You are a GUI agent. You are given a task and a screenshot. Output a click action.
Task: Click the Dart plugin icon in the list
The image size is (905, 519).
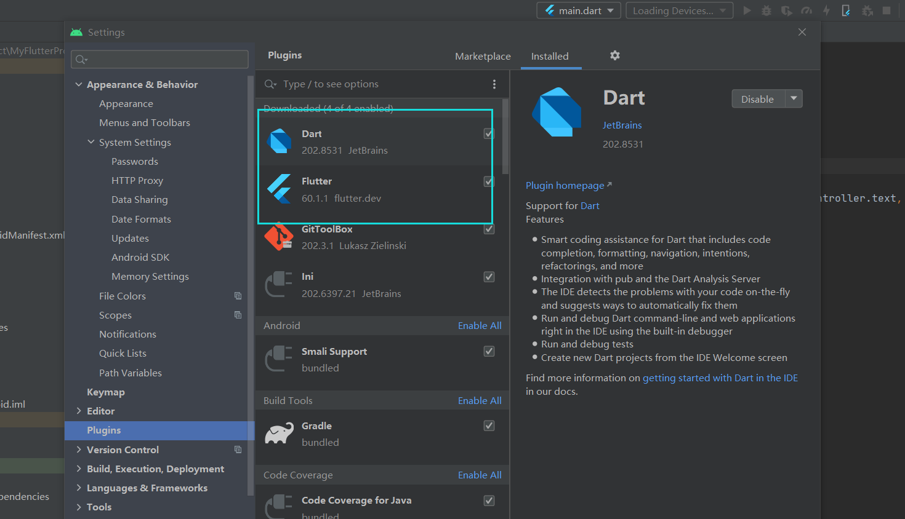(x=280, y=141)
